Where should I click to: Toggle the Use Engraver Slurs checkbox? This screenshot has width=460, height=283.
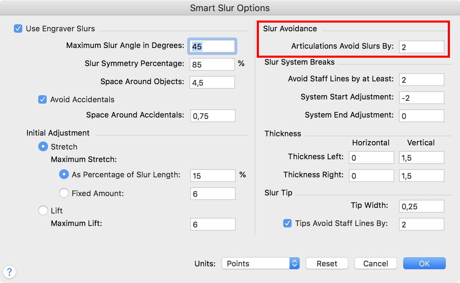(x=18, y=29)
